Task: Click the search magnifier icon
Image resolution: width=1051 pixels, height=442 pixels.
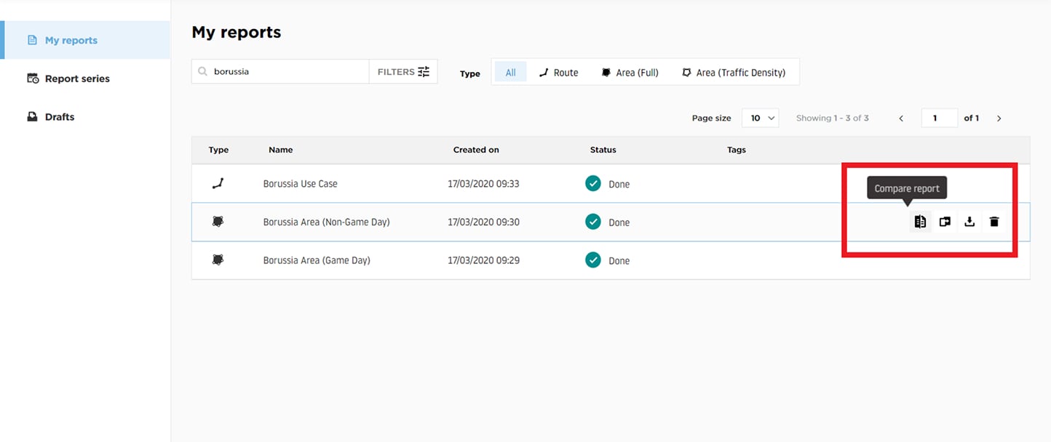Action: [203, 72]
